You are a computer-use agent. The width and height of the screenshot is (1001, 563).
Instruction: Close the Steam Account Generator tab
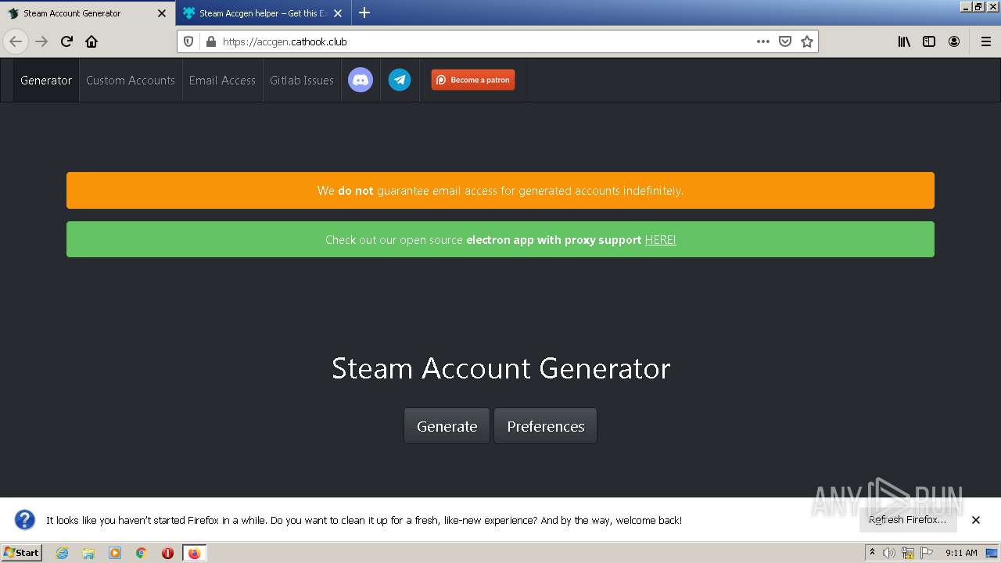click(162, 13)
